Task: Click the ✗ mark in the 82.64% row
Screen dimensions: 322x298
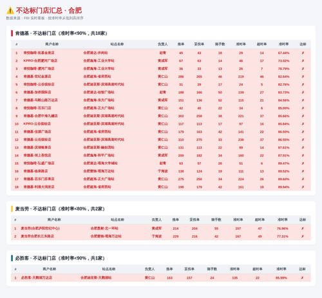Action: pyautogui.click(x=303, y=77)
